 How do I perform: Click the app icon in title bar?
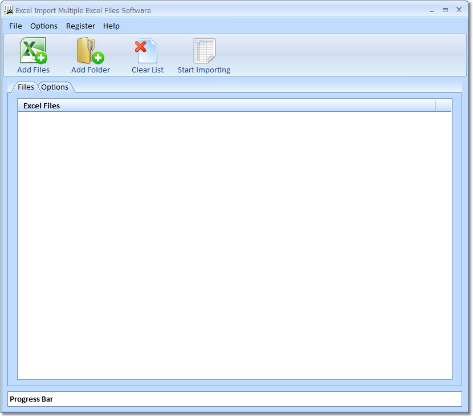[x=8, y=10]
